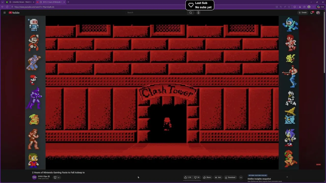This screenshot has width=326, height=183.
Task: Click the Dislike insights snapshot heading
Action: tap(259, 179)
